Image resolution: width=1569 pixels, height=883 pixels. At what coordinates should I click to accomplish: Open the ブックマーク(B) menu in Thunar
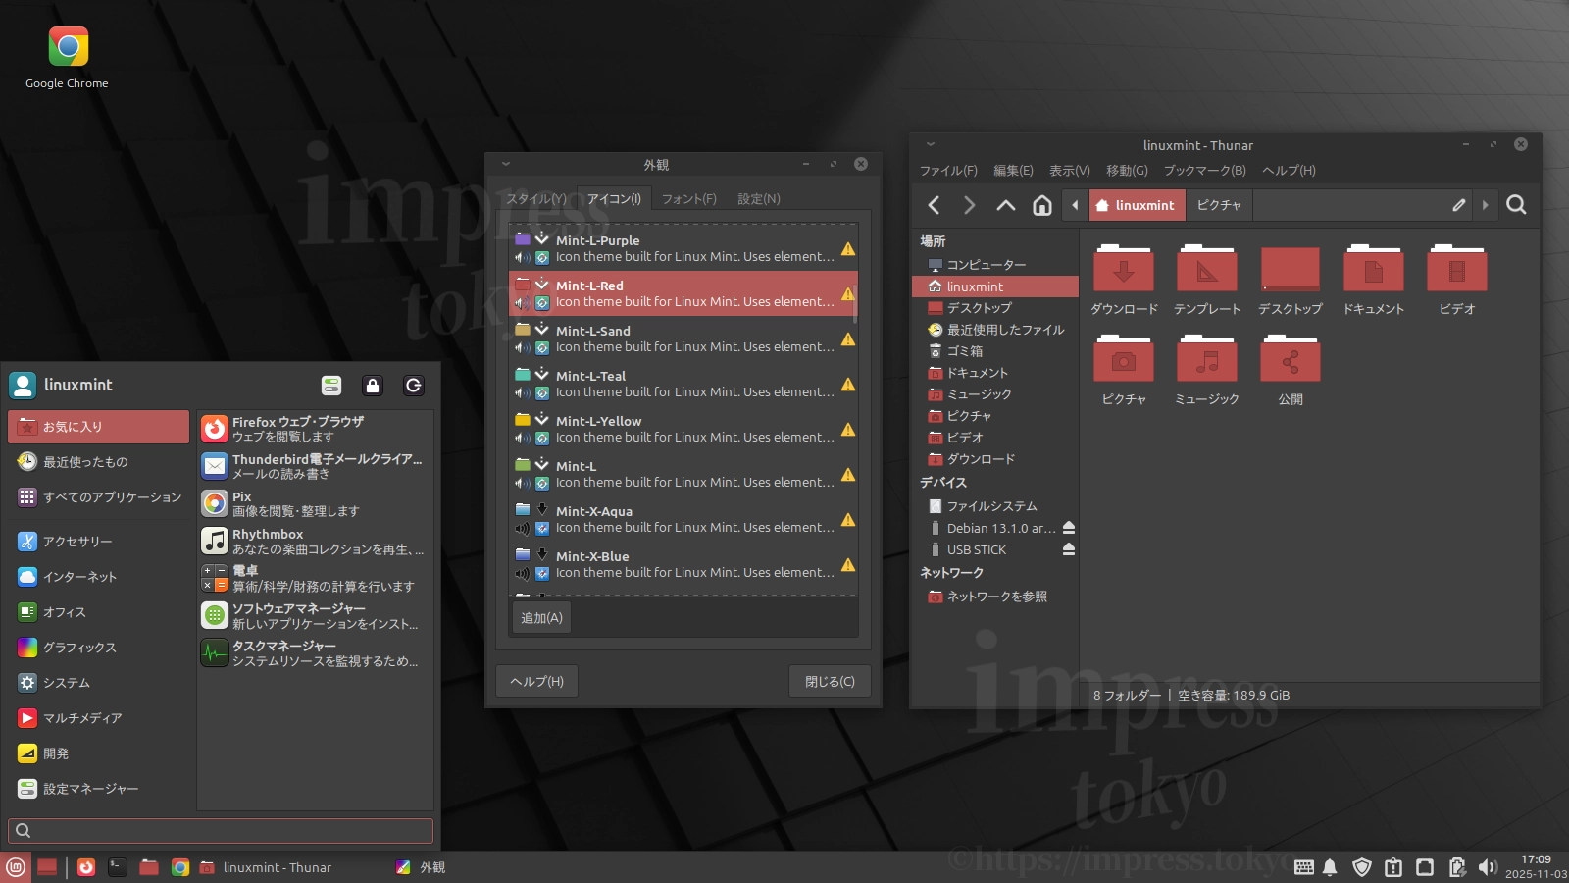coord(1204,171)
